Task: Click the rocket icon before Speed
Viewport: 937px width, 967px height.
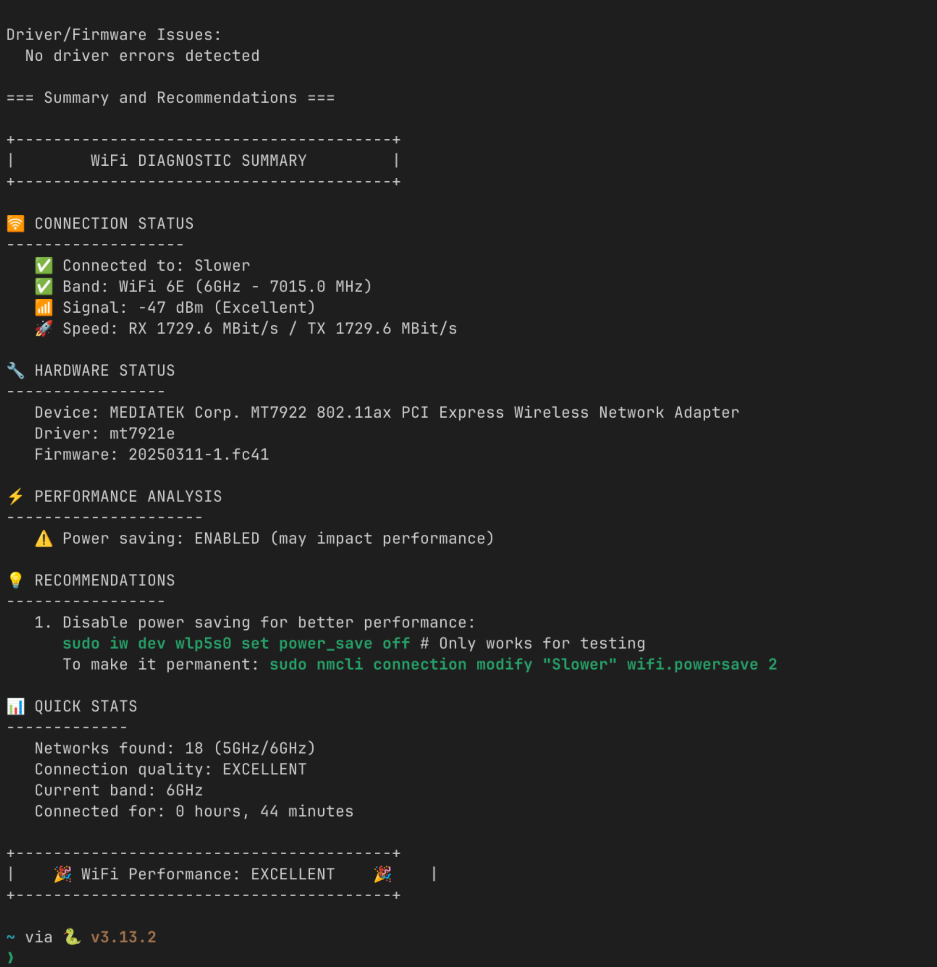Action: 43,328
